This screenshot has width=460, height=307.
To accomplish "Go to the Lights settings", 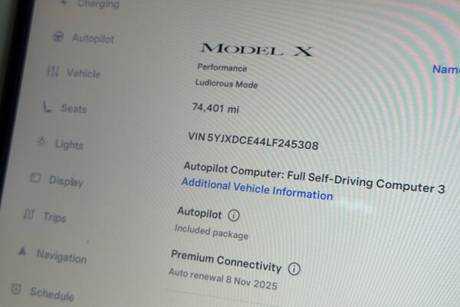I will point(70,144).
